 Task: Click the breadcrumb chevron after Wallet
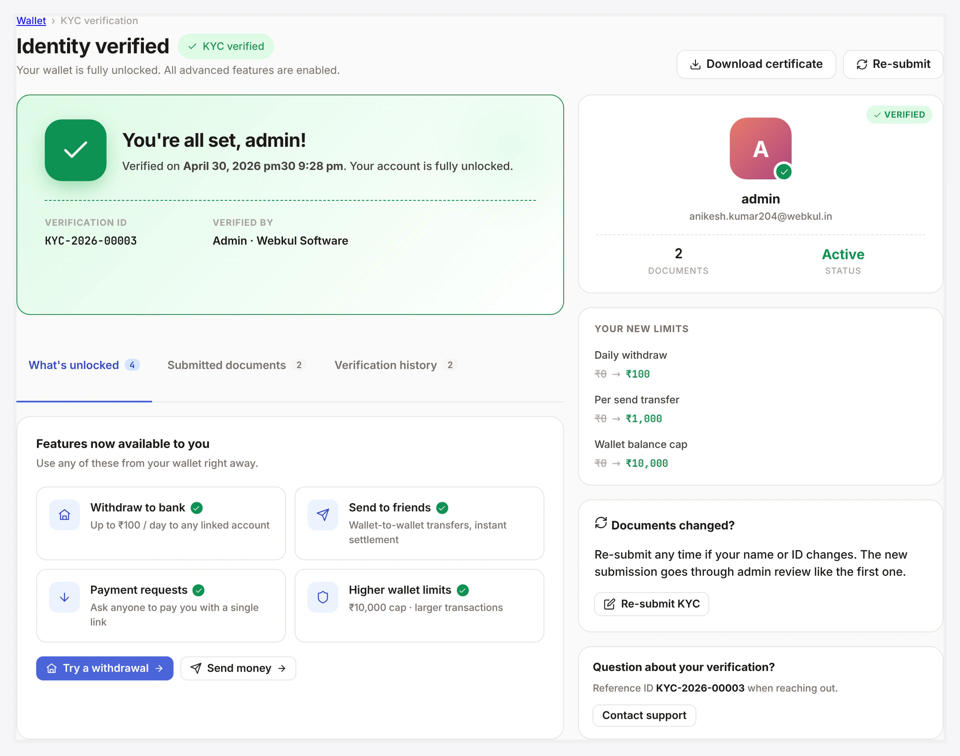[53, 21]
